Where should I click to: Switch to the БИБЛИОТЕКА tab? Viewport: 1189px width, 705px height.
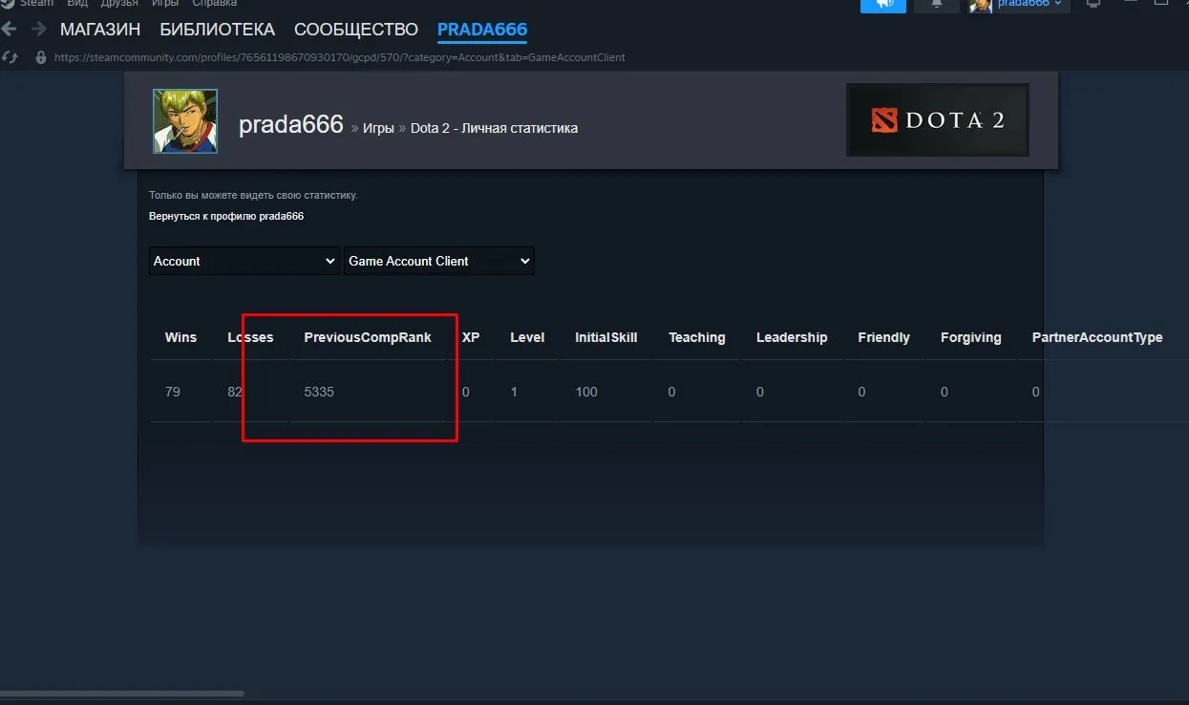pos(218,30)
